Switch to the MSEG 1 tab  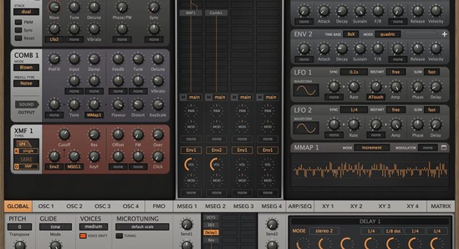pyautogui.click(x=187, y=206)
